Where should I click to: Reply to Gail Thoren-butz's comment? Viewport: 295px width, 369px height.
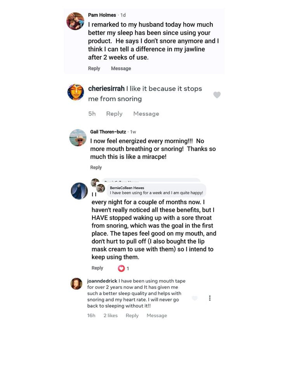tap(96, 167)
